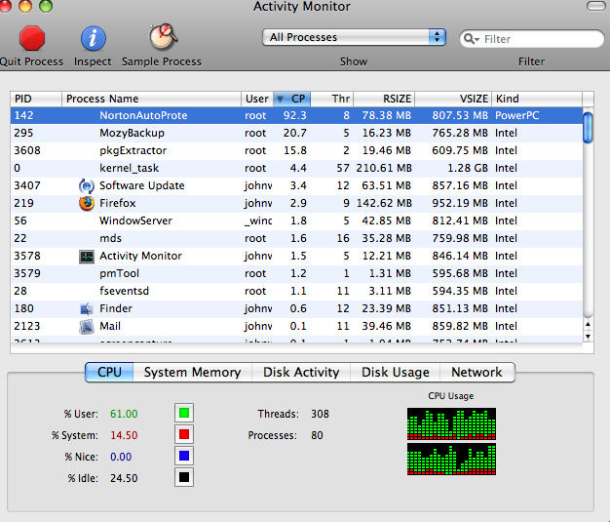Switch to the System Memory tab
Screen dimensions: 610x522
click(192, 372)
